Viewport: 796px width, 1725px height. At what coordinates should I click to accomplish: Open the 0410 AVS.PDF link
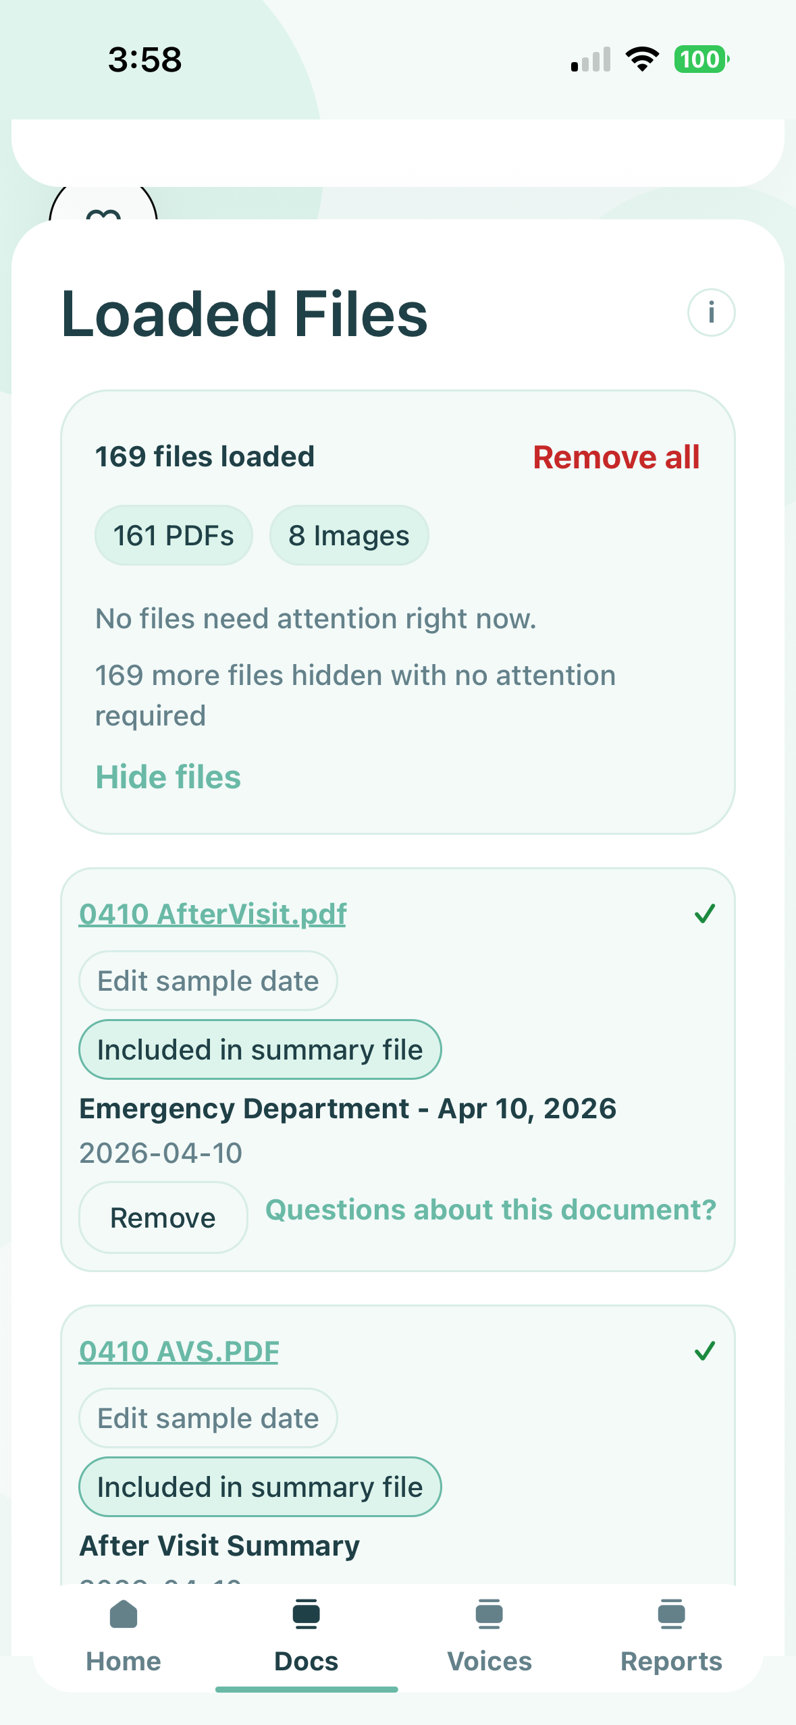click(x=179, y=1351)
